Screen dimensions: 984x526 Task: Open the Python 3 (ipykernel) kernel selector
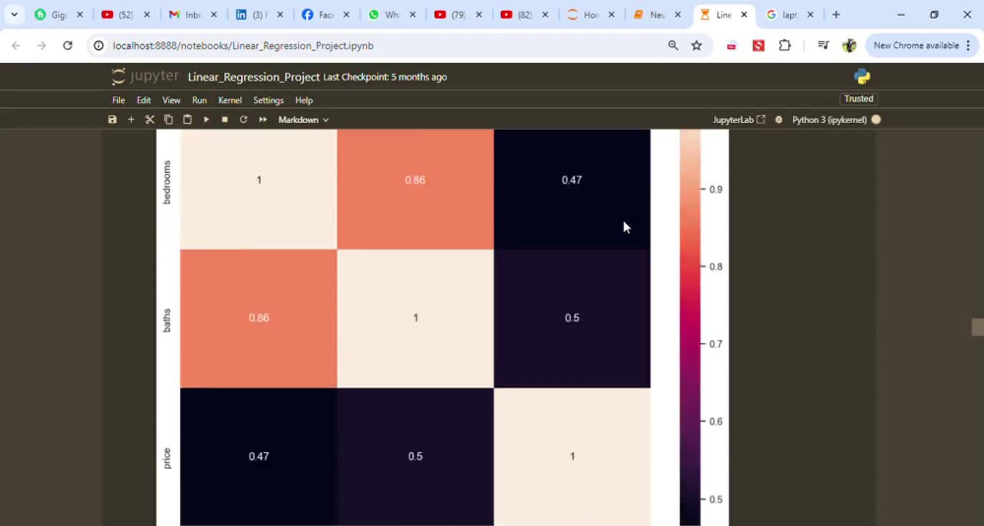coord(829,120)
